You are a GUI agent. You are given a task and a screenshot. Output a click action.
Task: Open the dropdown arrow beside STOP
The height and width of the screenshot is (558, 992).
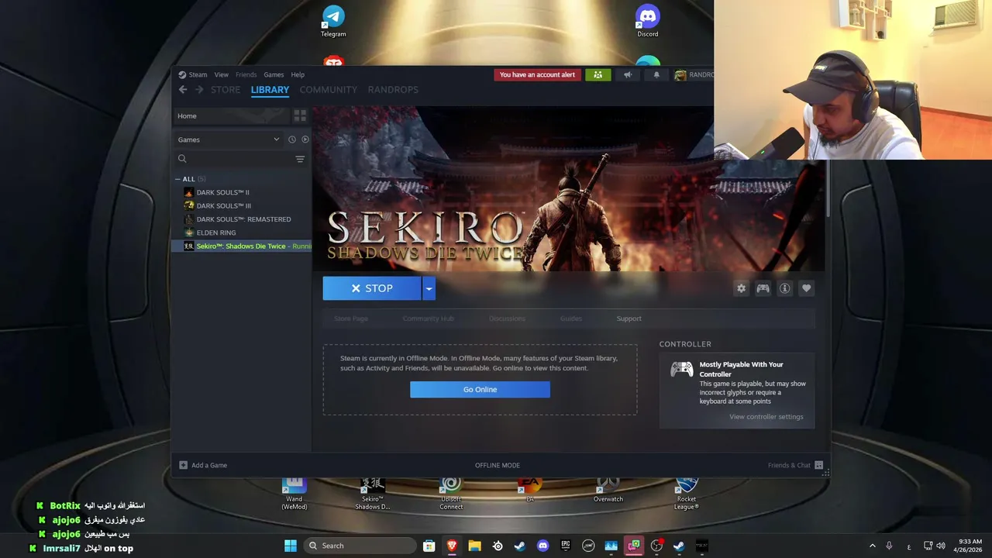[x=429, y=288]
